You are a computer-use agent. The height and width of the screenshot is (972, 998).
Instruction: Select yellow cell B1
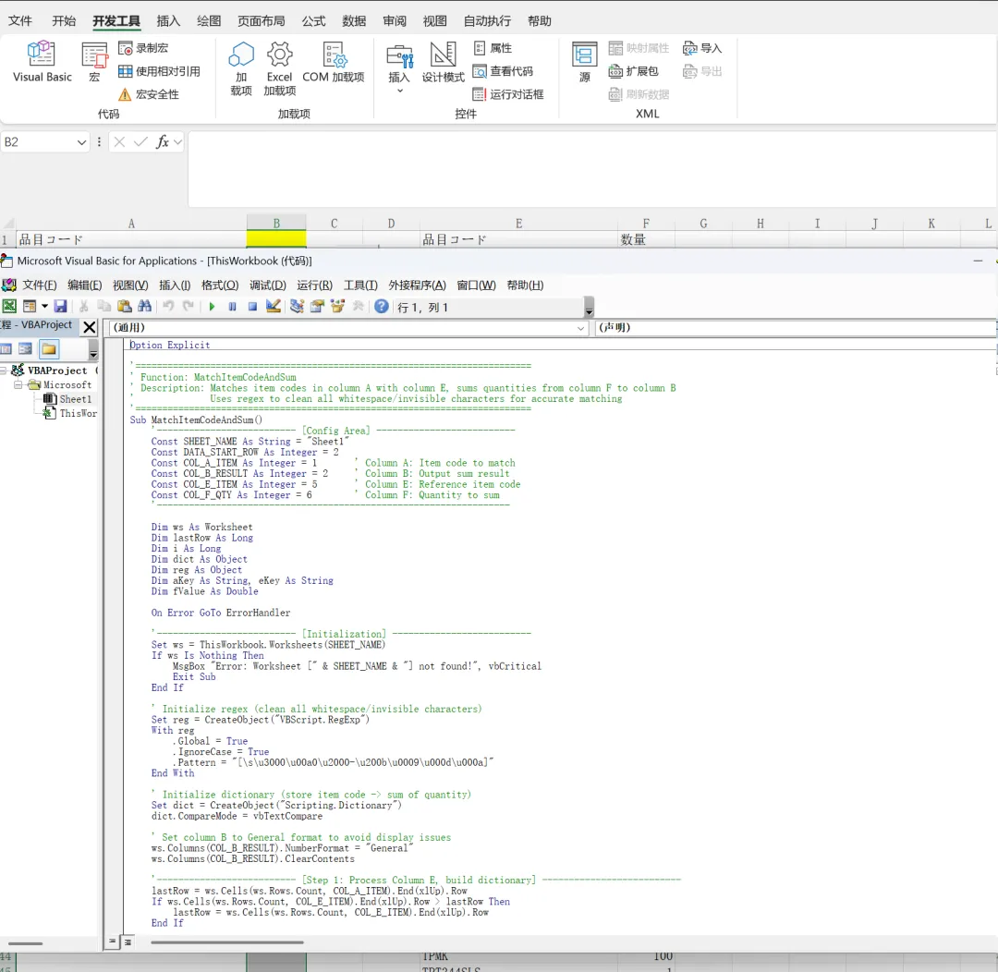click(276, 239)
